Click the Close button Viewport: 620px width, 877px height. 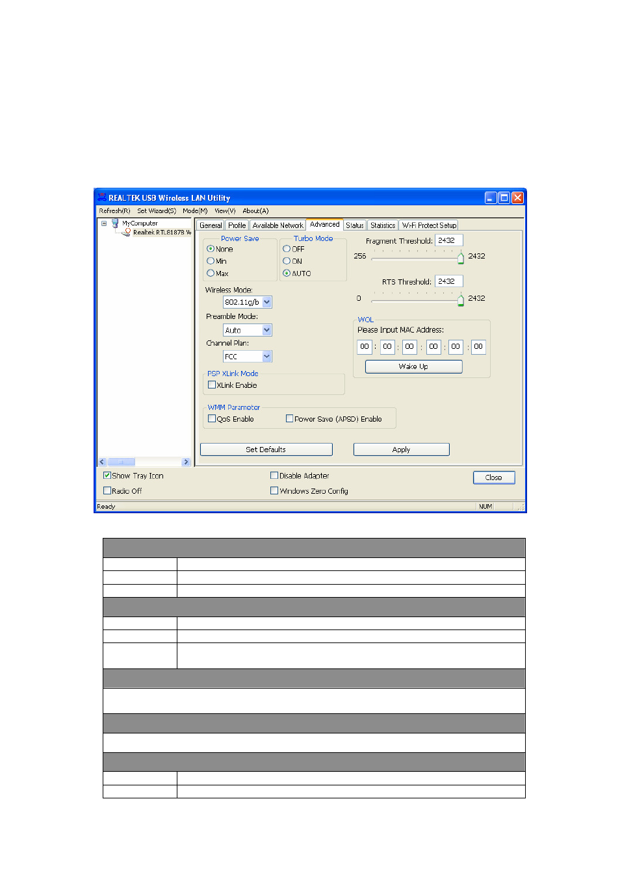494,477
